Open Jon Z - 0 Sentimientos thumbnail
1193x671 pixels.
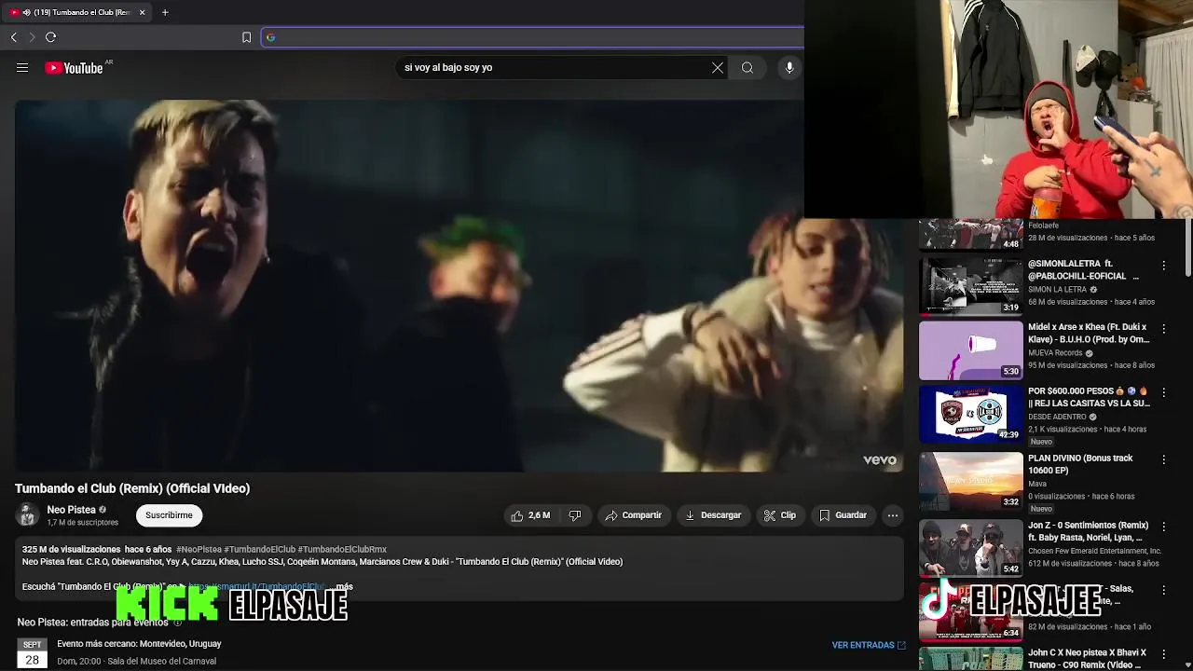971,548
